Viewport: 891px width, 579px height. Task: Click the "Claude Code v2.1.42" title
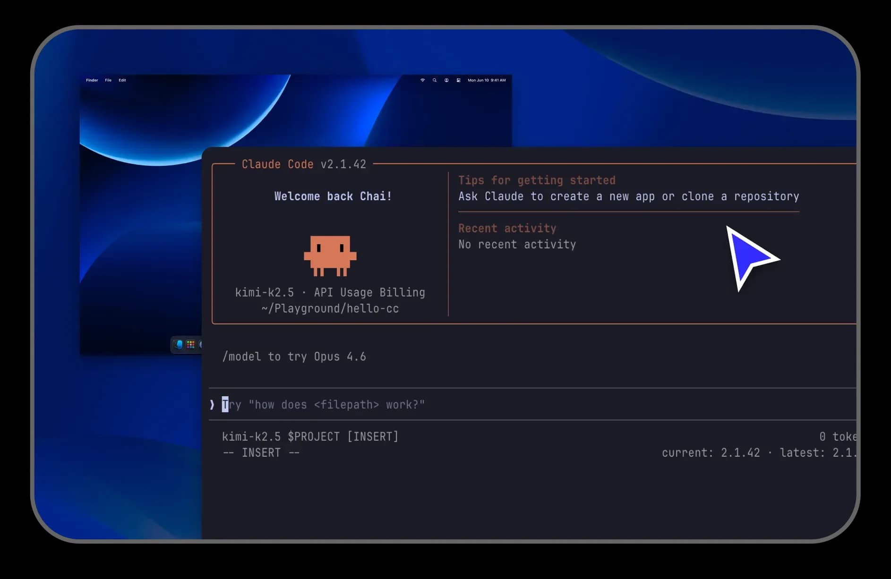tap(304, 164)
